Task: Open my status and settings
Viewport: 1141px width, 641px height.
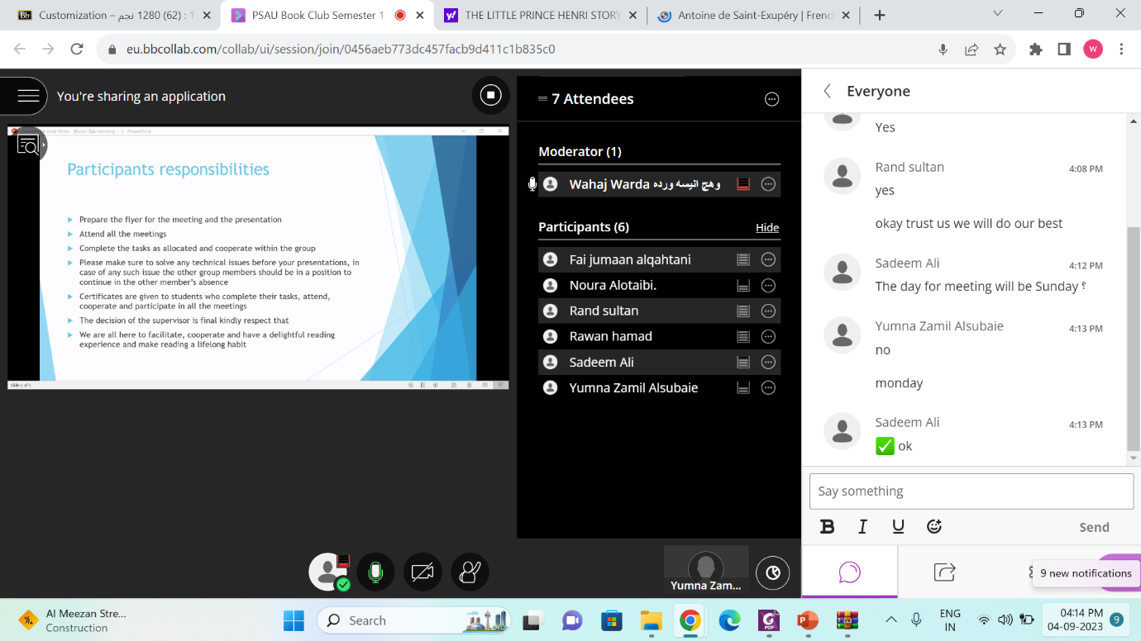Action: click(328, 572)
